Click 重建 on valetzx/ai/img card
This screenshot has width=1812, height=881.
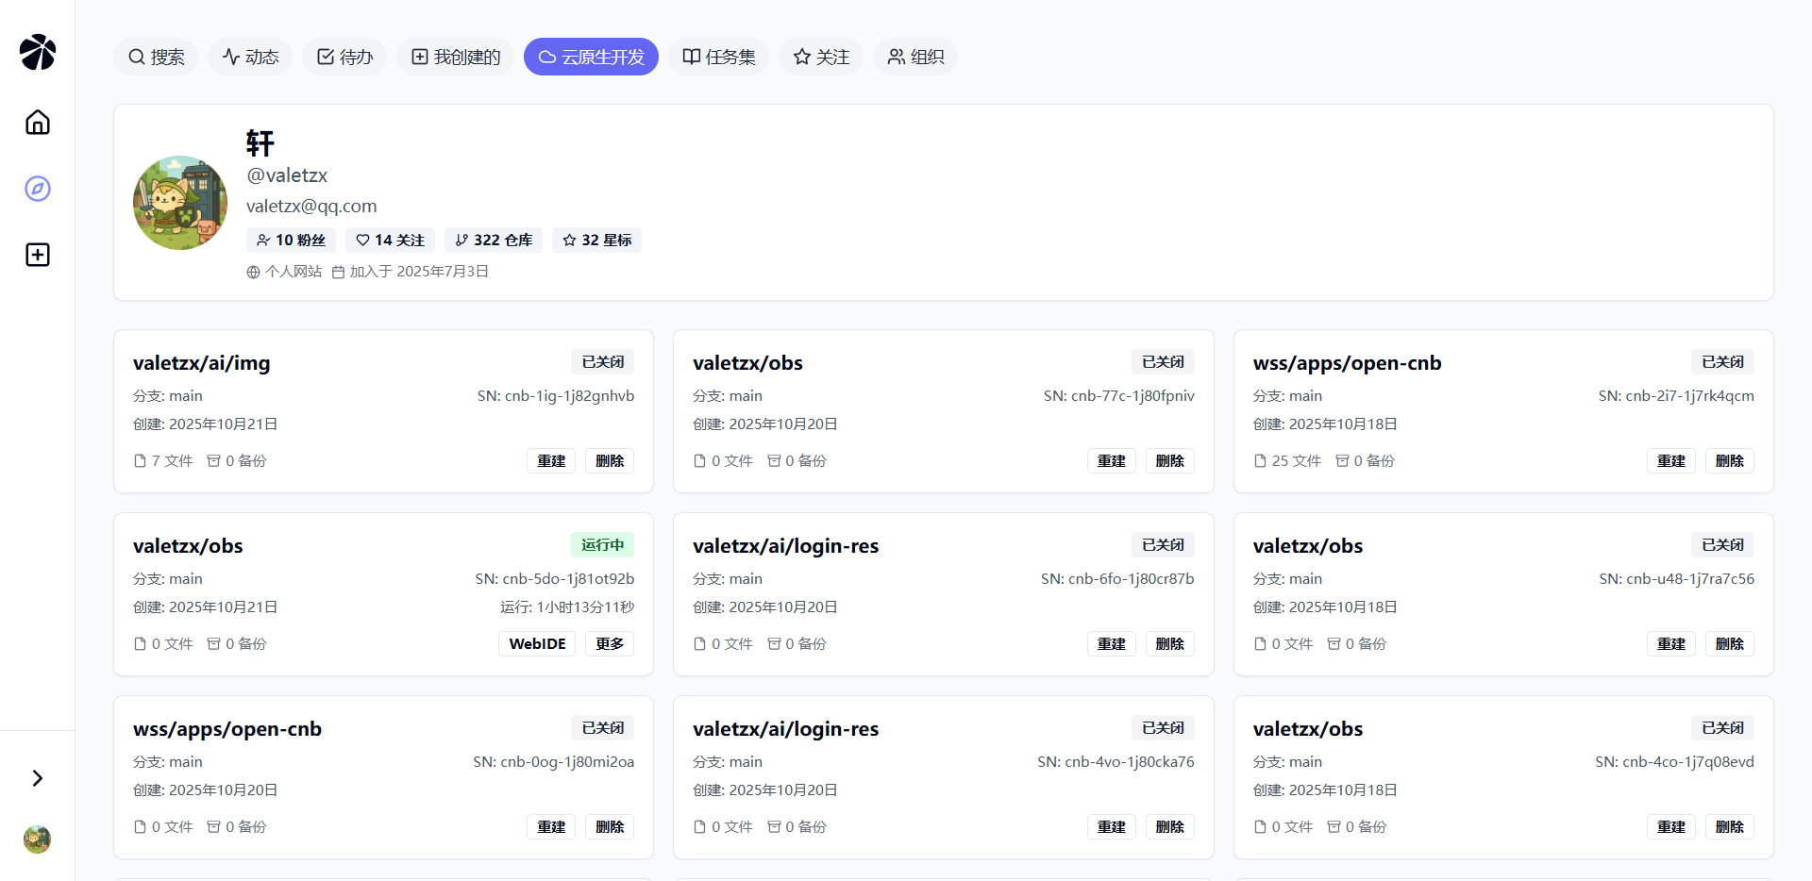(550, 460)
